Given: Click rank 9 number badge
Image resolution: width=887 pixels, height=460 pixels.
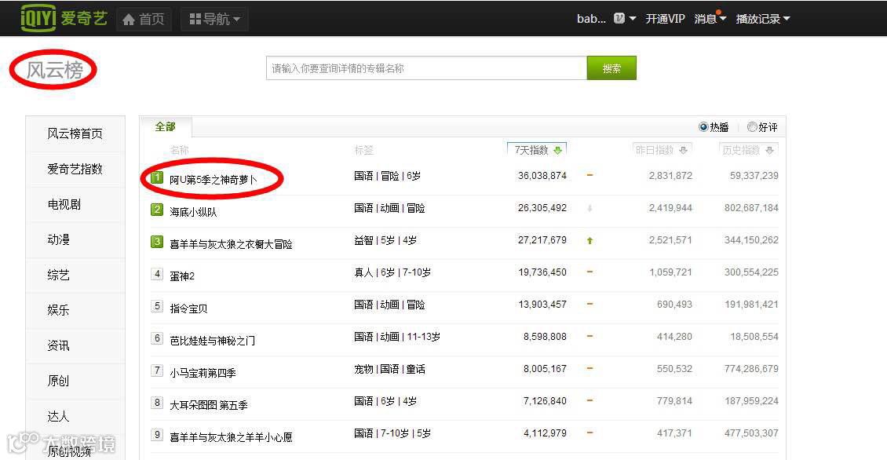Looking at the screenshot, I should click(x=157, y=436).
